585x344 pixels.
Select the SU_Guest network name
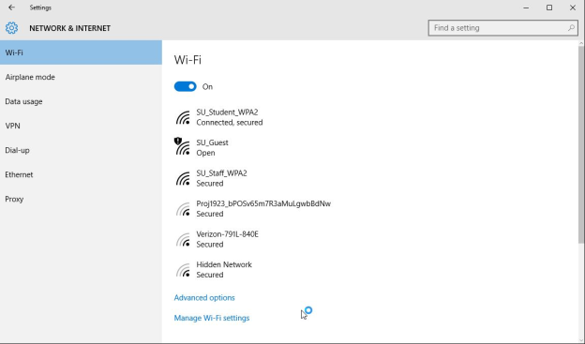(212, 142)
